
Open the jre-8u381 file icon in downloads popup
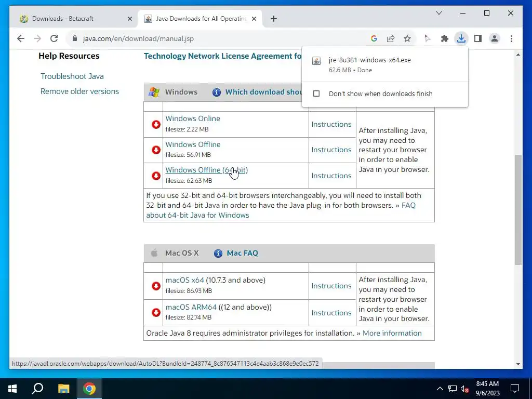(316, 60)
